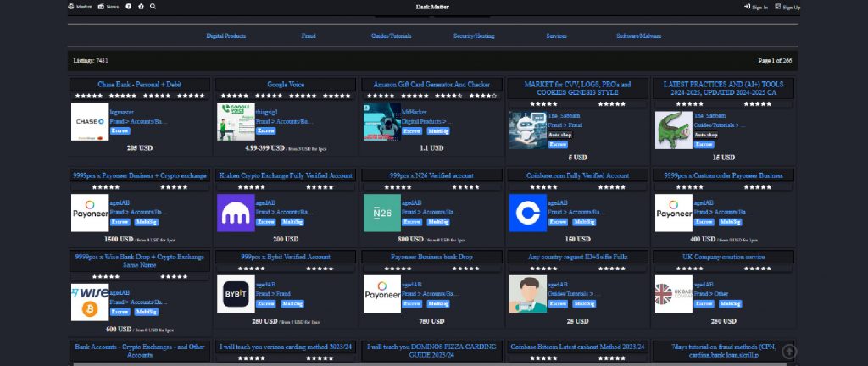868x366 pixels.
Task: Click the Dark Matter site title
Action: coord(432,7)
